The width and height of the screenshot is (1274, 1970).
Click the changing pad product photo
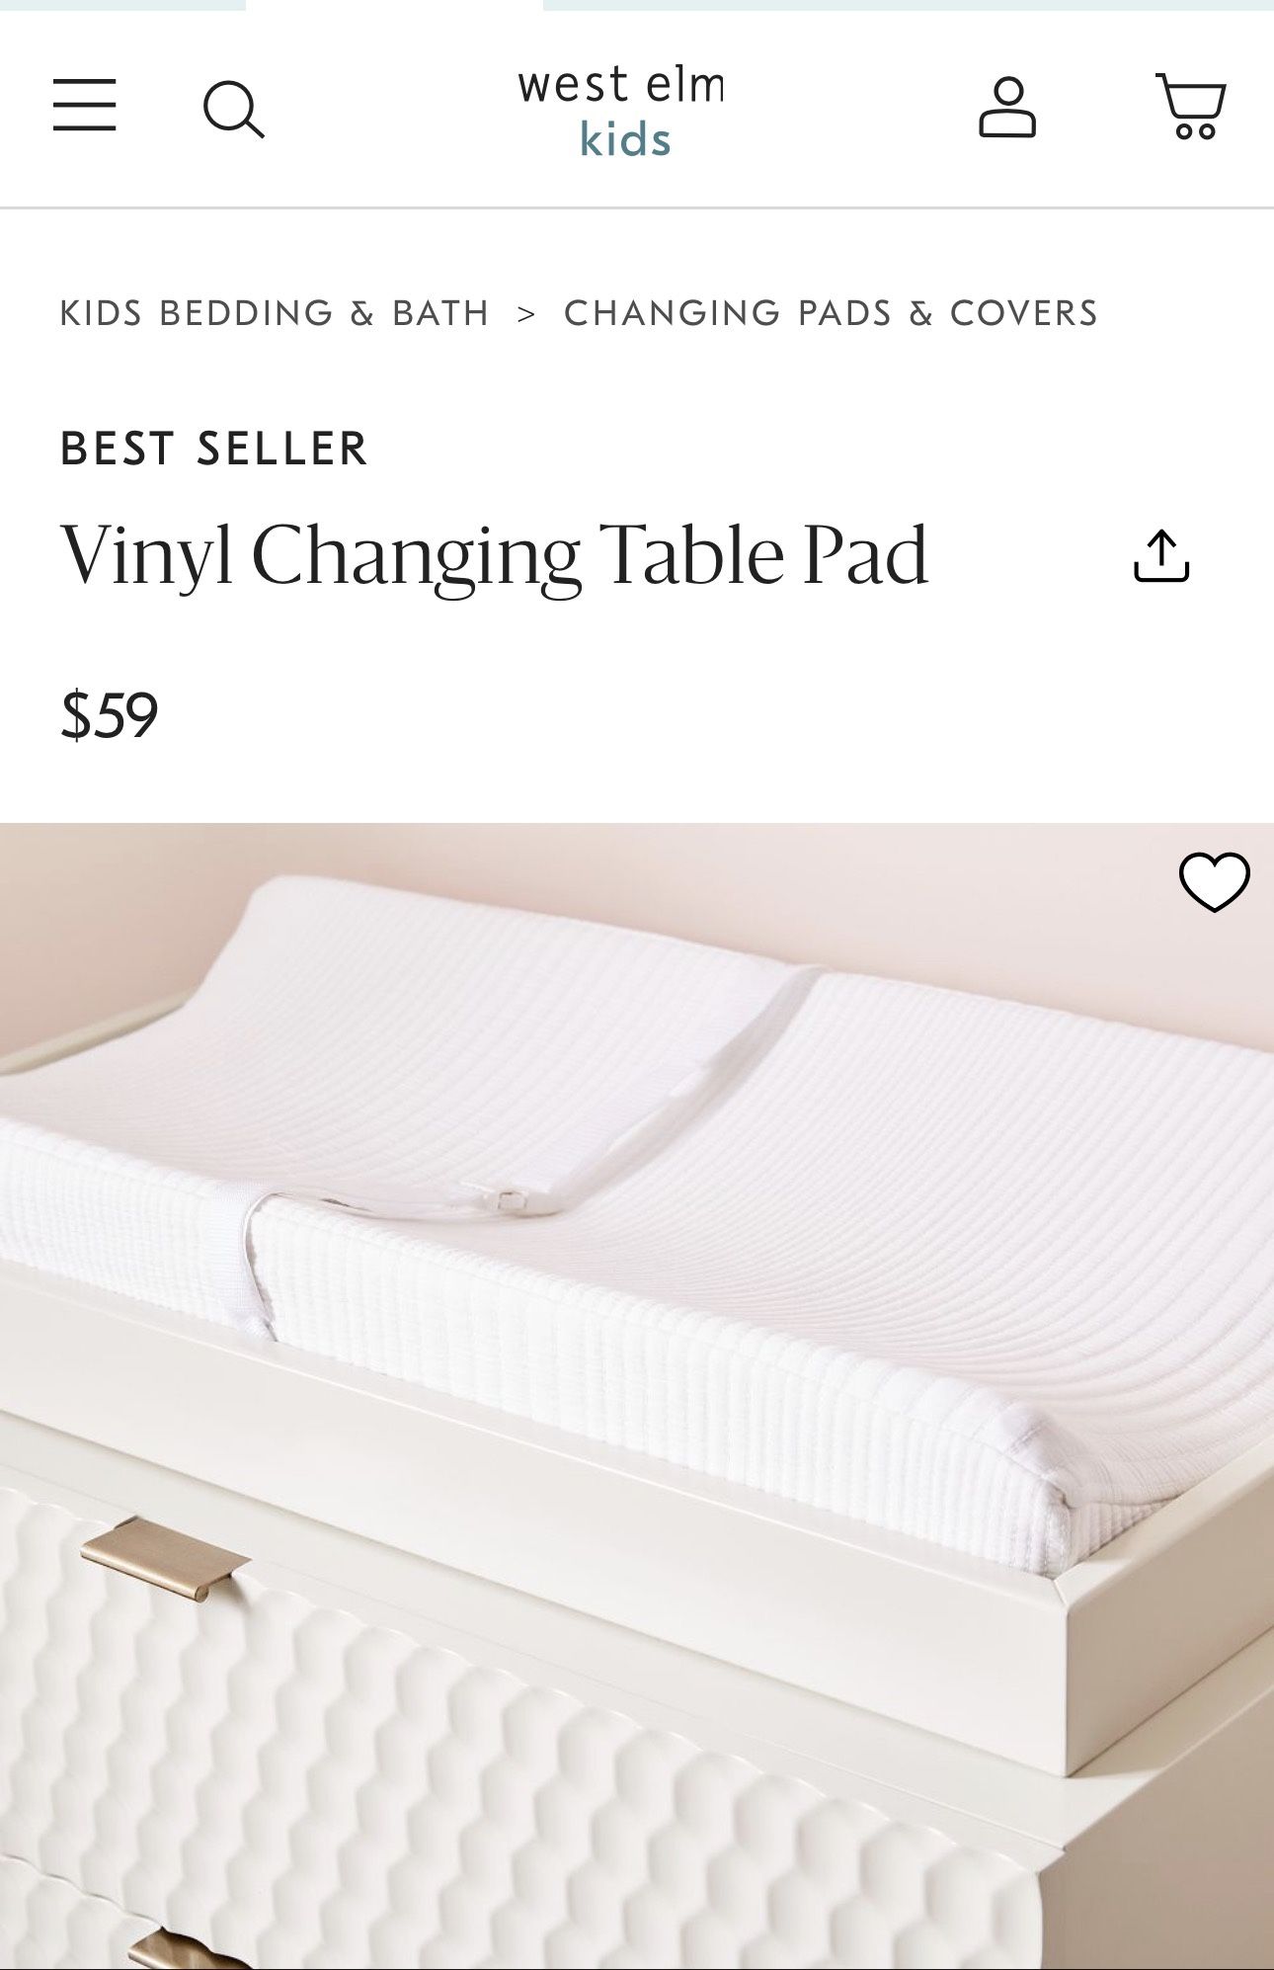(637, 1396)
